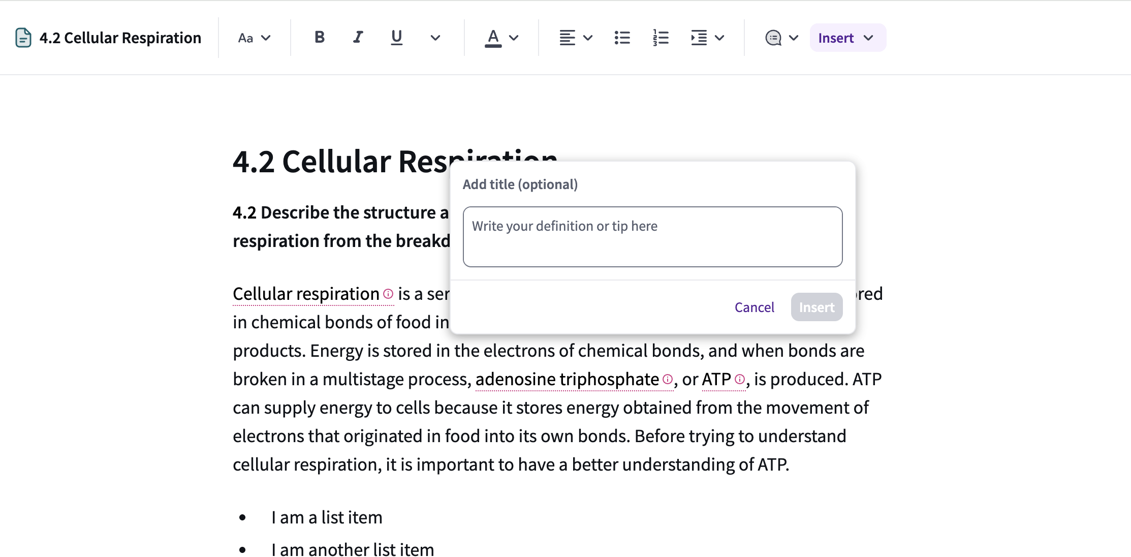
Task: Click the 'Add title (optional)' field label
Action: (x=520, y=184)
